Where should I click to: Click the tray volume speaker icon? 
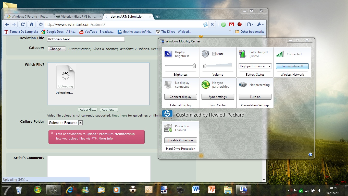click(x=319, y=190)
